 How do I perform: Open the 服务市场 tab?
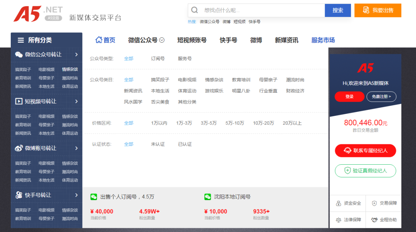pyautogui.click(x=323, y=40)
